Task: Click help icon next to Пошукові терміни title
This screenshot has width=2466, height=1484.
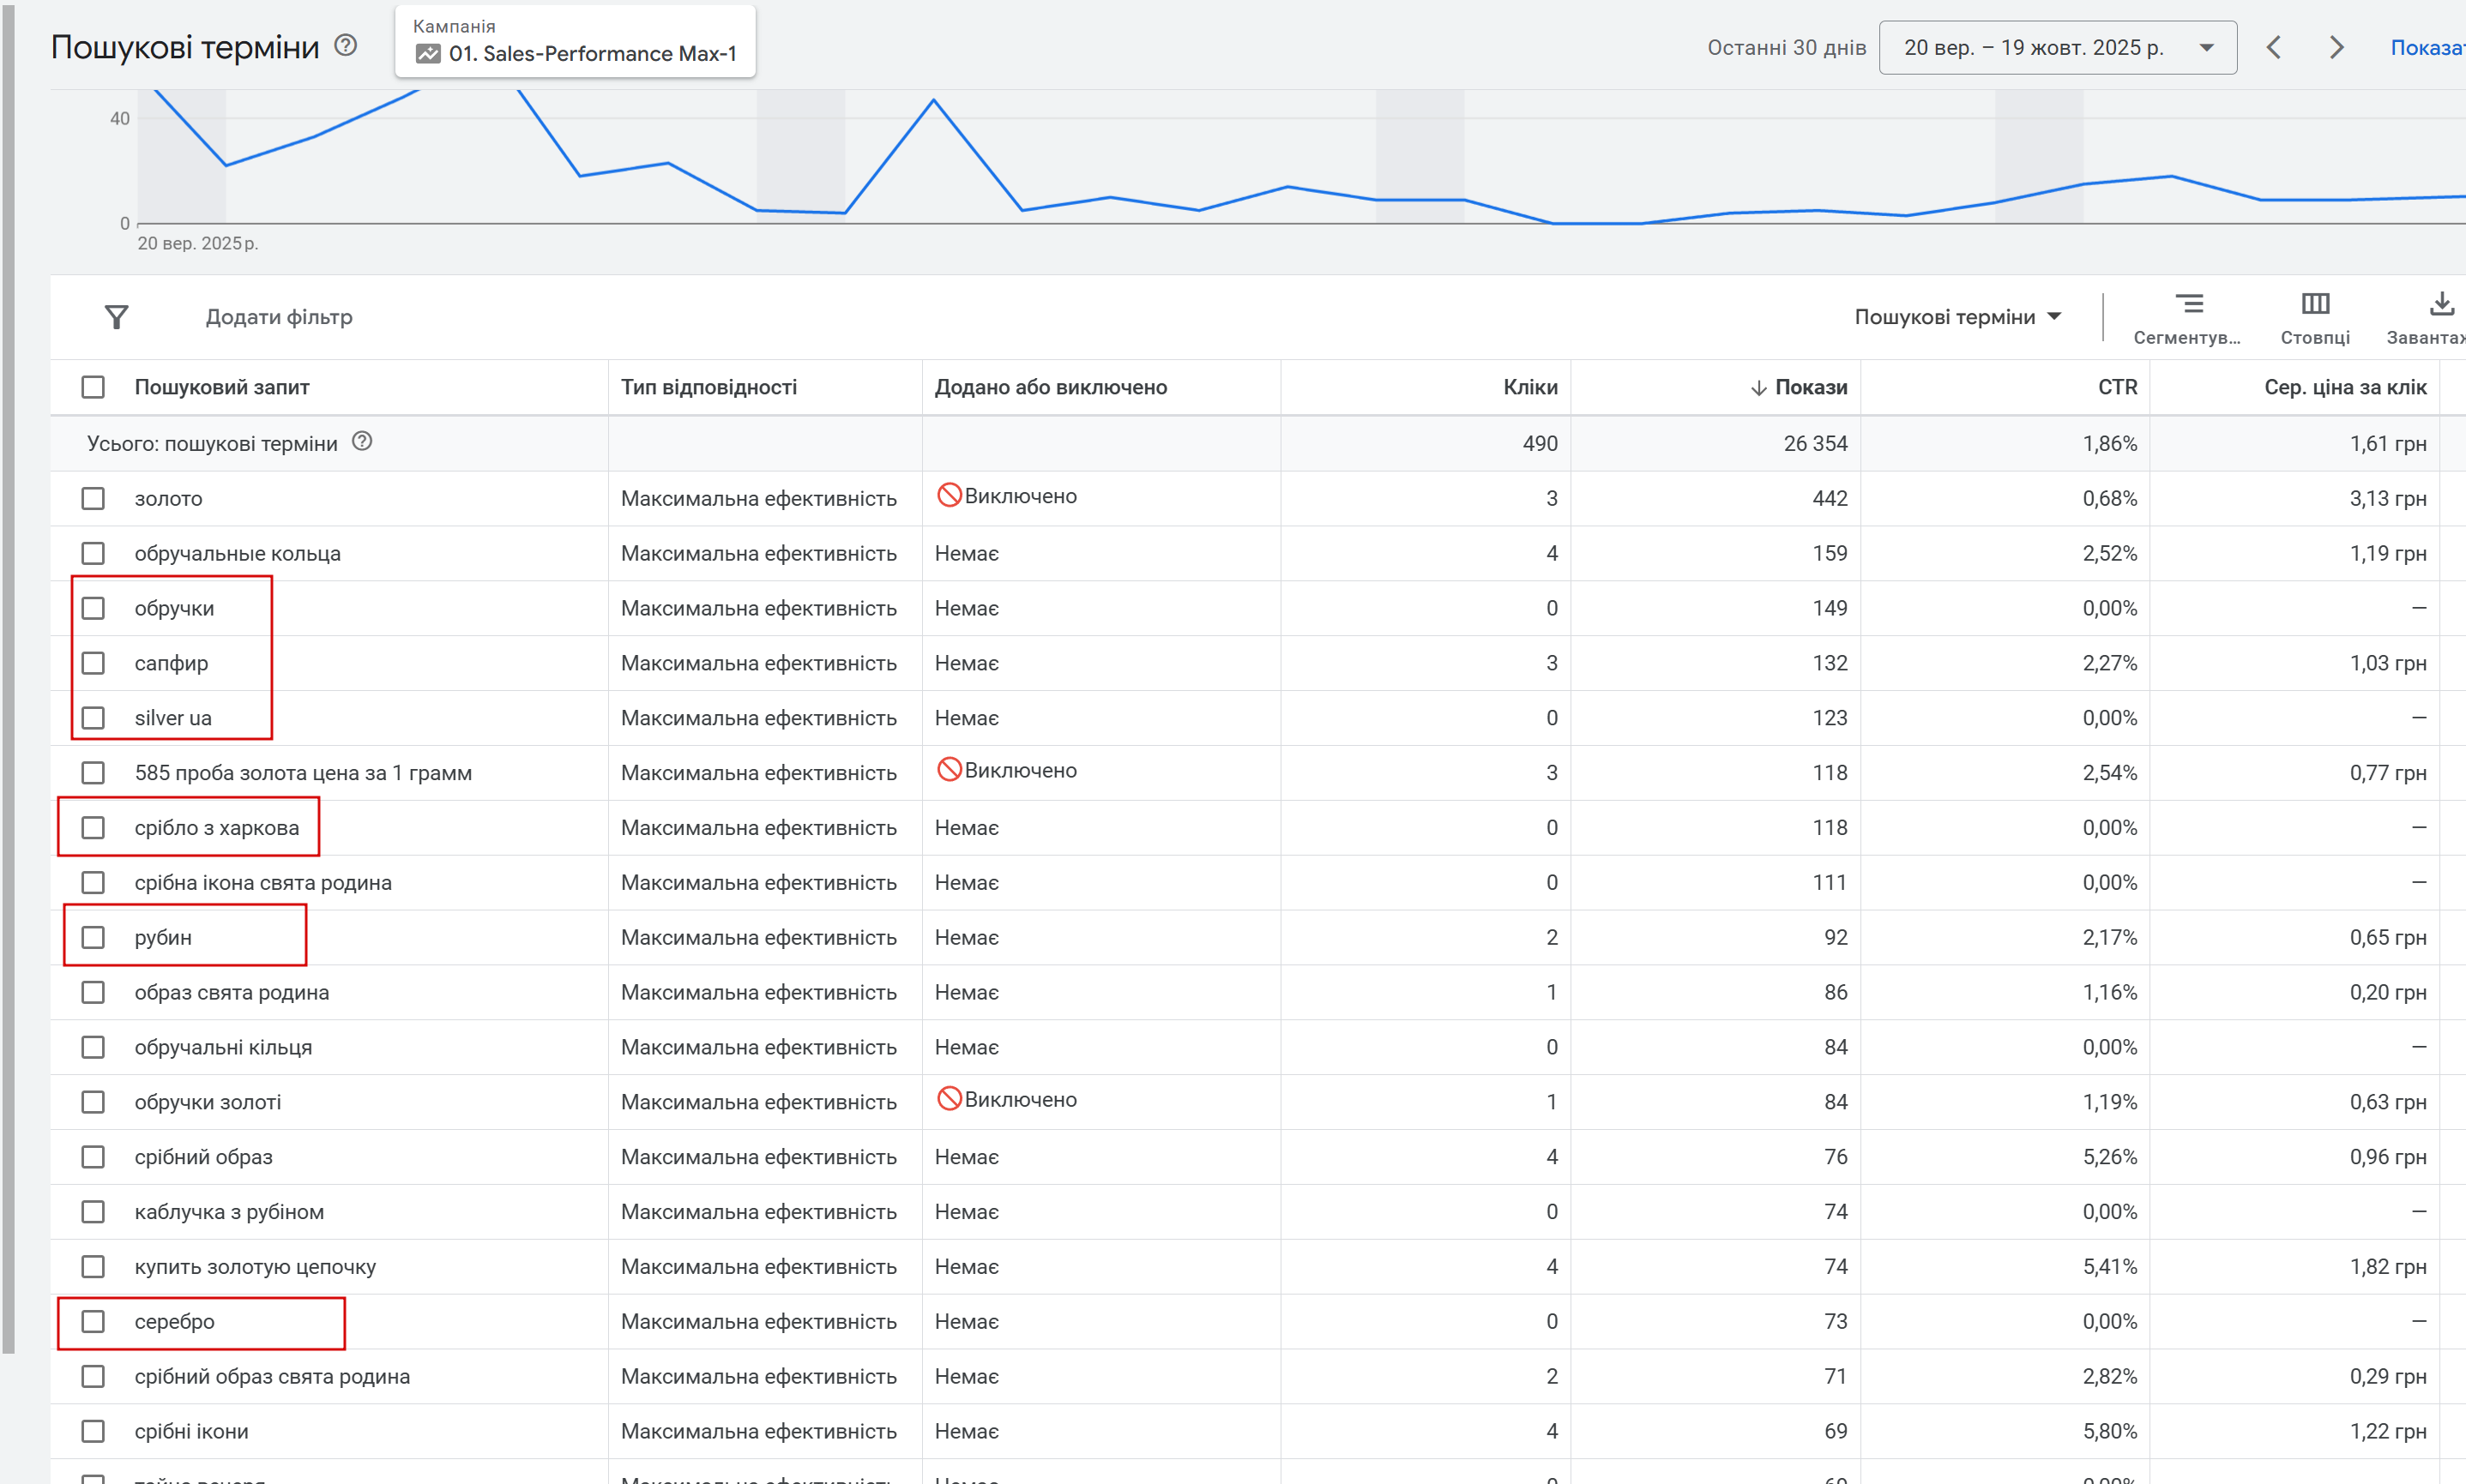Action: tap(345, 45)
